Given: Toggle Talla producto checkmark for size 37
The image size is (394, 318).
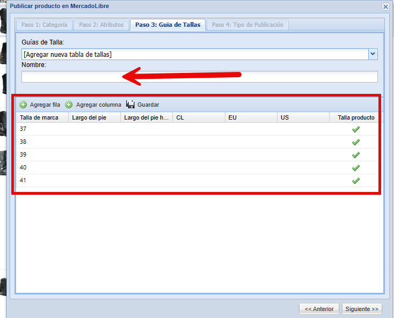Looking at the screenshot, I should click(356, 129).
